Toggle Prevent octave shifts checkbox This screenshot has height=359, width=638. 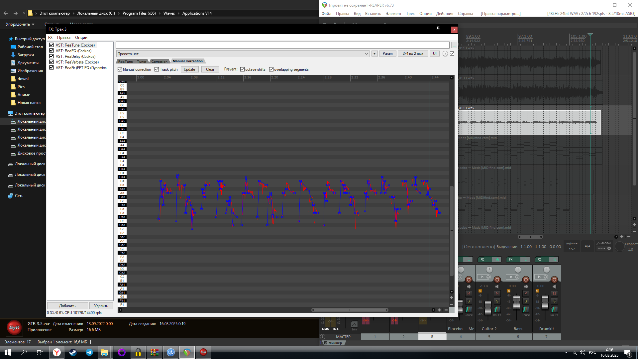(x=243, y=69)
